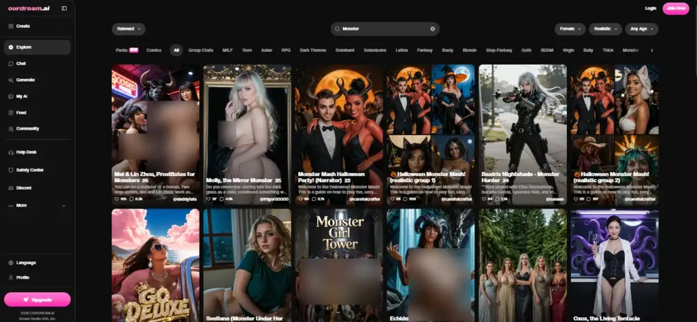
Task: Like the Molly, the Mirror Monster card
Action: [209, 199]
